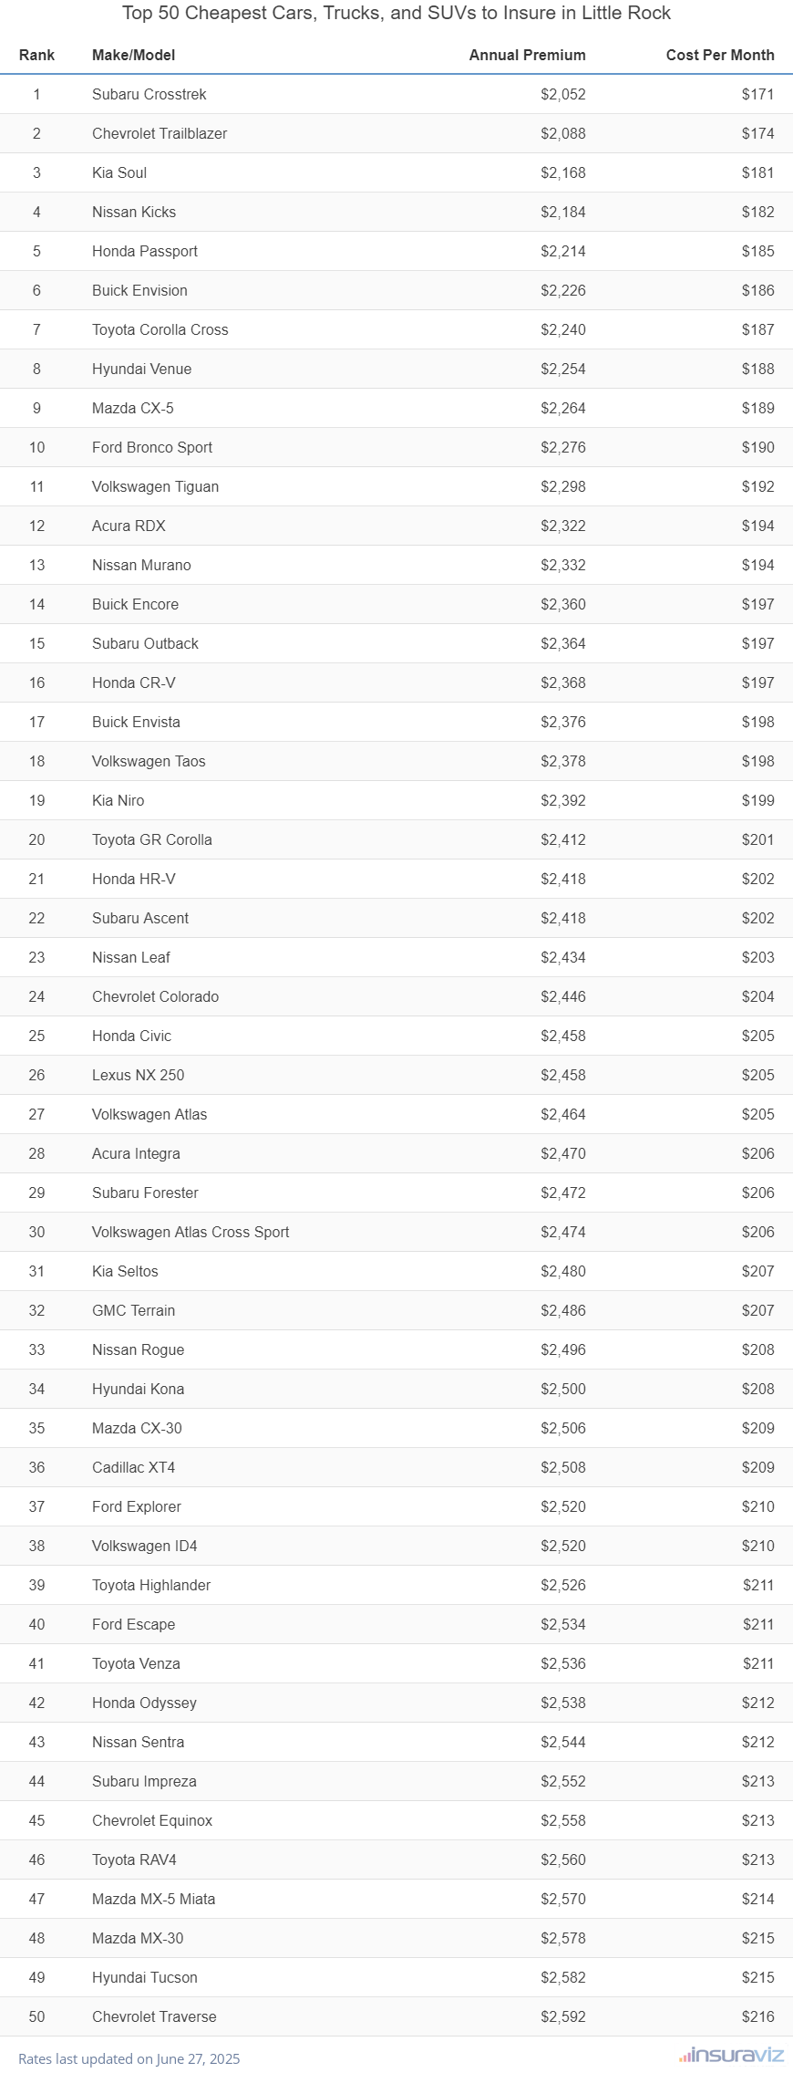
Task: Click the rates last updated note
Action: pos(129,2058)
